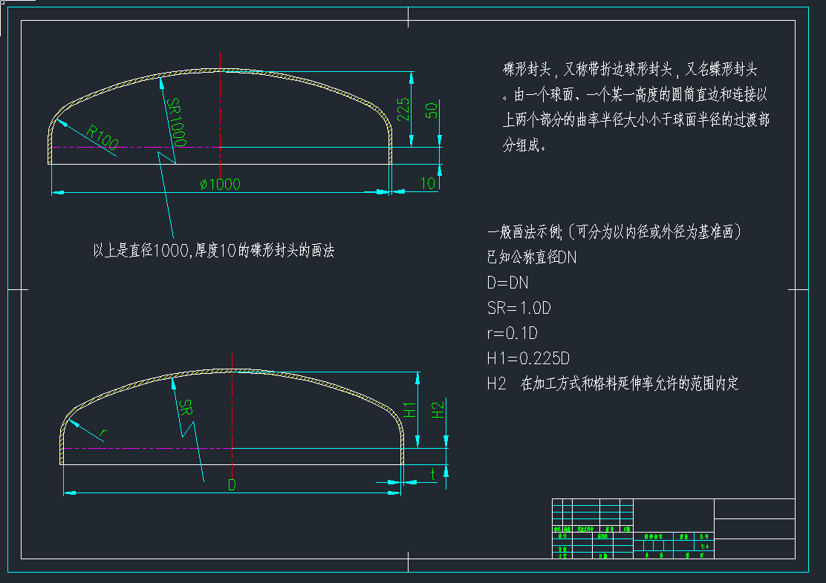Click the thickness dimension value 10
This screenshot has height=583, width=826.
click(x=428, y=183)
